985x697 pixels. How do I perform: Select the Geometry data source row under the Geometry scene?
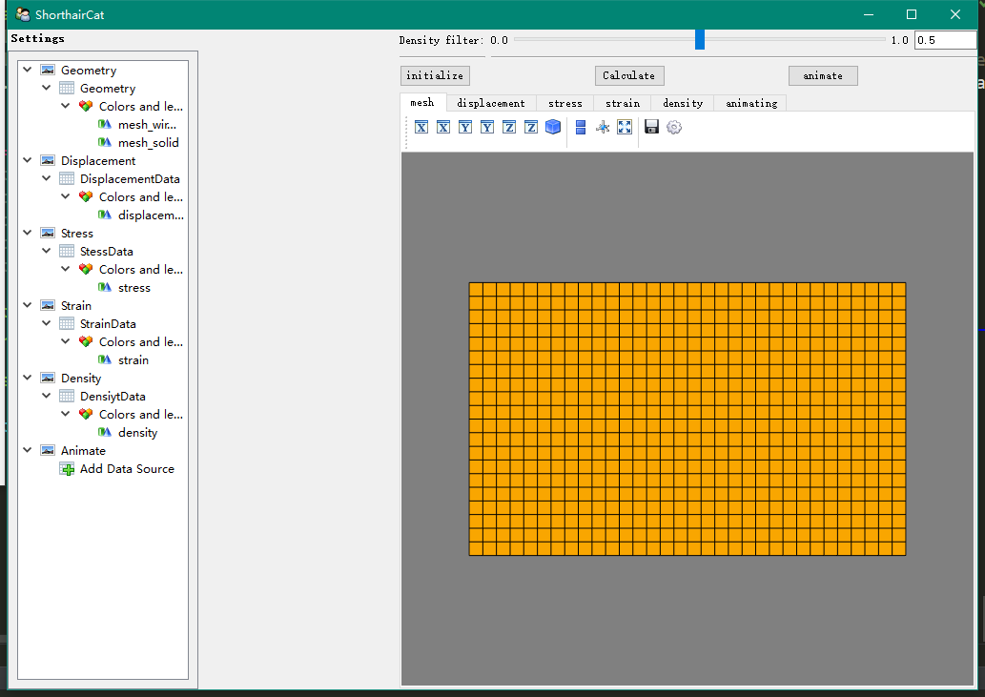point(108,88)
